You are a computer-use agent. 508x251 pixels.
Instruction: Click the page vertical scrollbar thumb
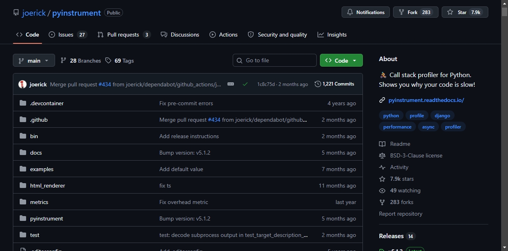coord(504,12)
